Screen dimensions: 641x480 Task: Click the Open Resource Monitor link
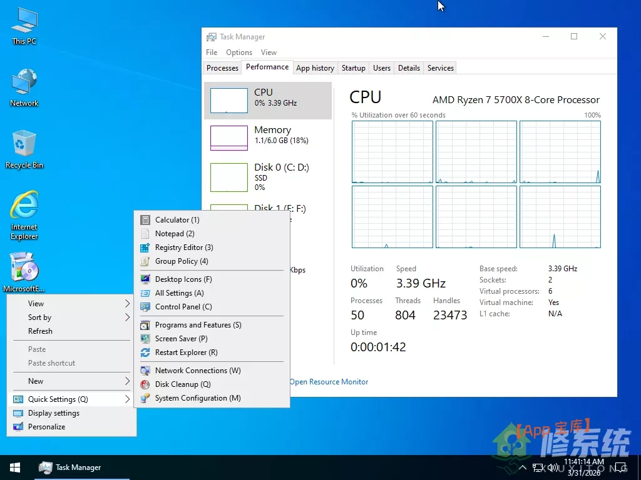[x=329, y=382]
